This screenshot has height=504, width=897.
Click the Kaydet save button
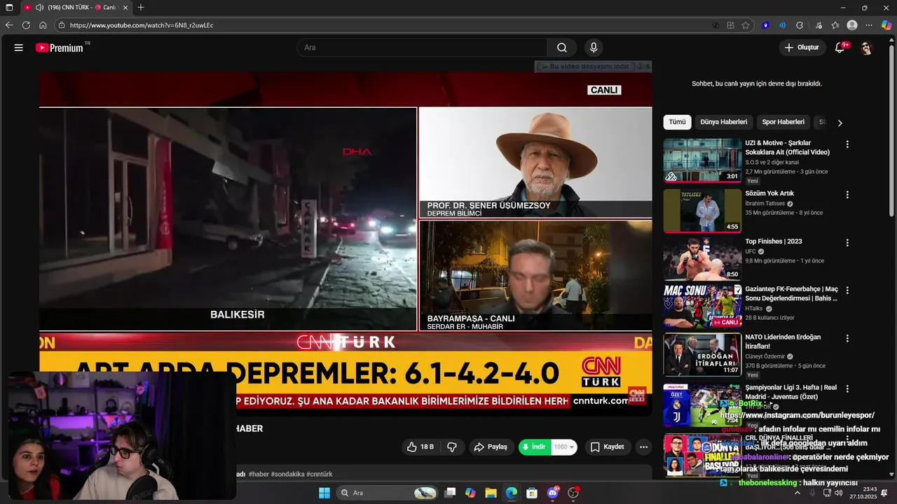point(608,447)
